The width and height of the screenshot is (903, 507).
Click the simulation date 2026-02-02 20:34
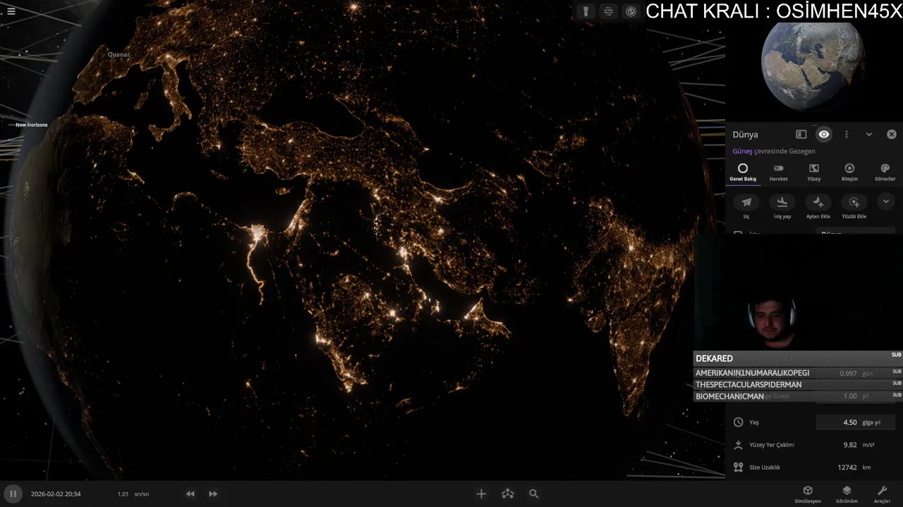pyautogui.click(x=56, y=494)
